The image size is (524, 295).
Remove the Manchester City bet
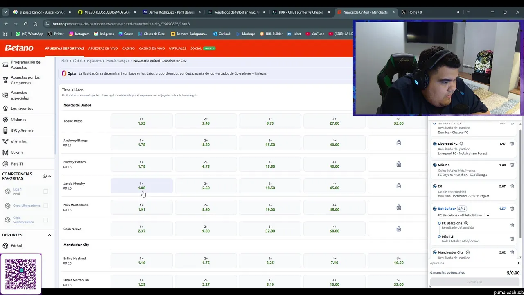pyautogui.click(x=512, y=252)
